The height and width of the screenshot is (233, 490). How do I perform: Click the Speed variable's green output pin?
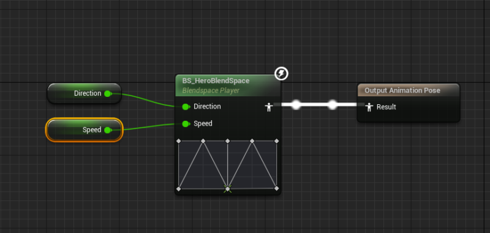click(108, 130)
